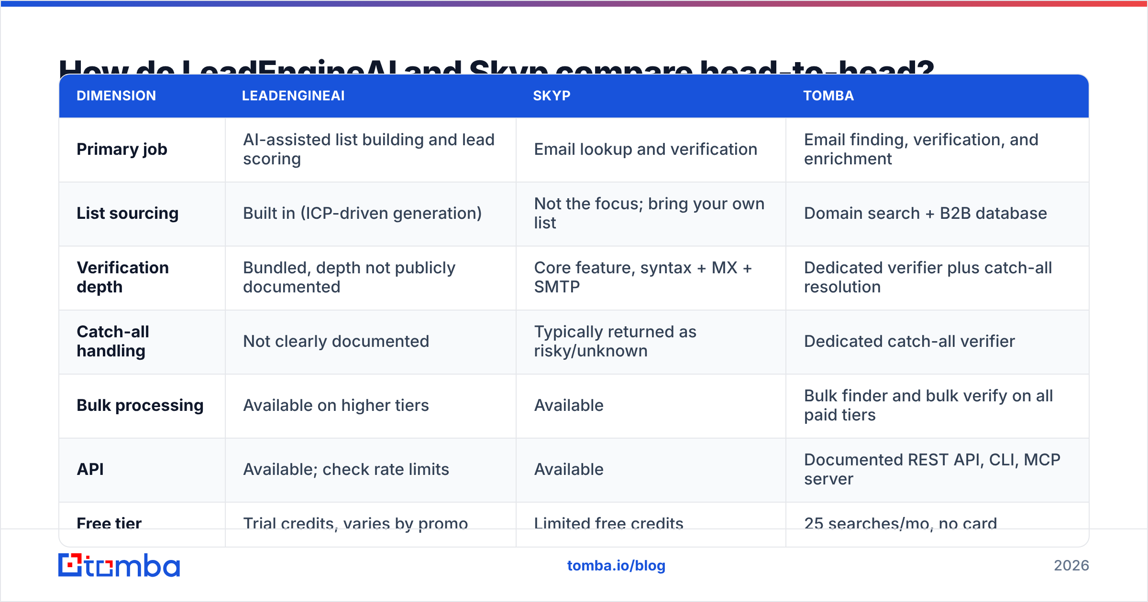1148x602 pixels.
Task: Click 'Dedicated verifier plus catch-all resolution' cell
Action: pyautogui.click(x=928, y=277)
